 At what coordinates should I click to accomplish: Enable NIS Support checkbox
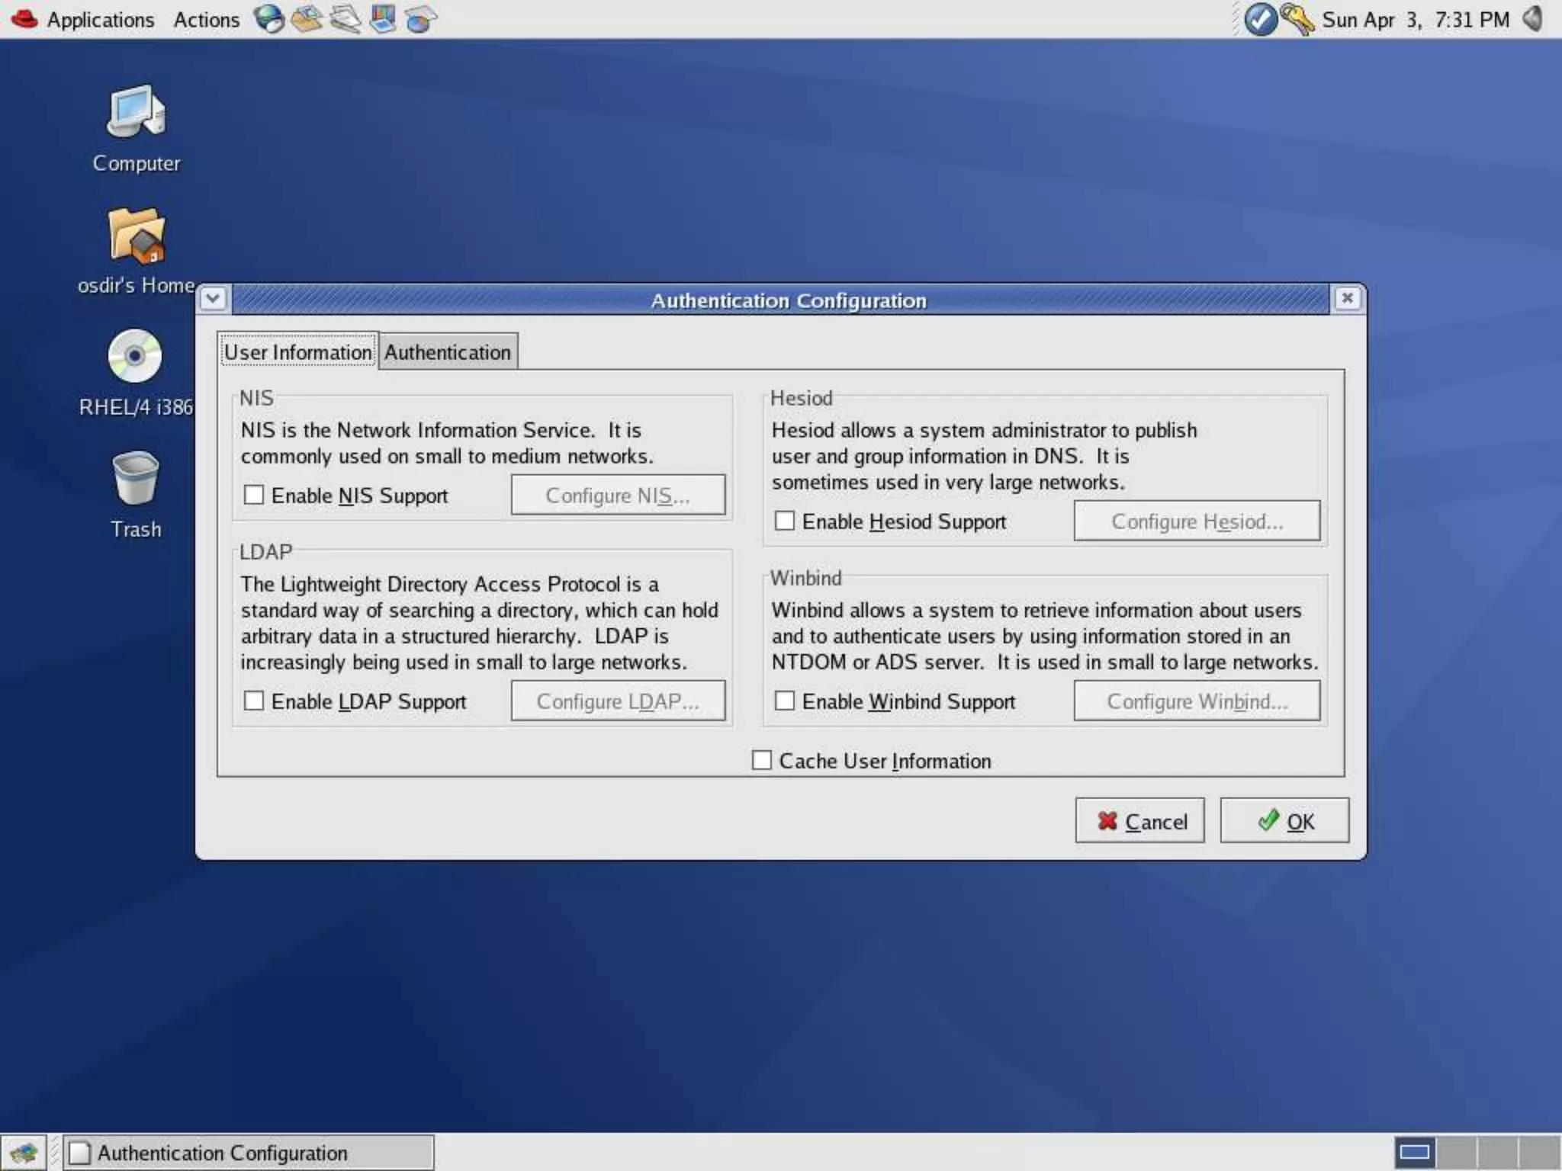point(254,495)
